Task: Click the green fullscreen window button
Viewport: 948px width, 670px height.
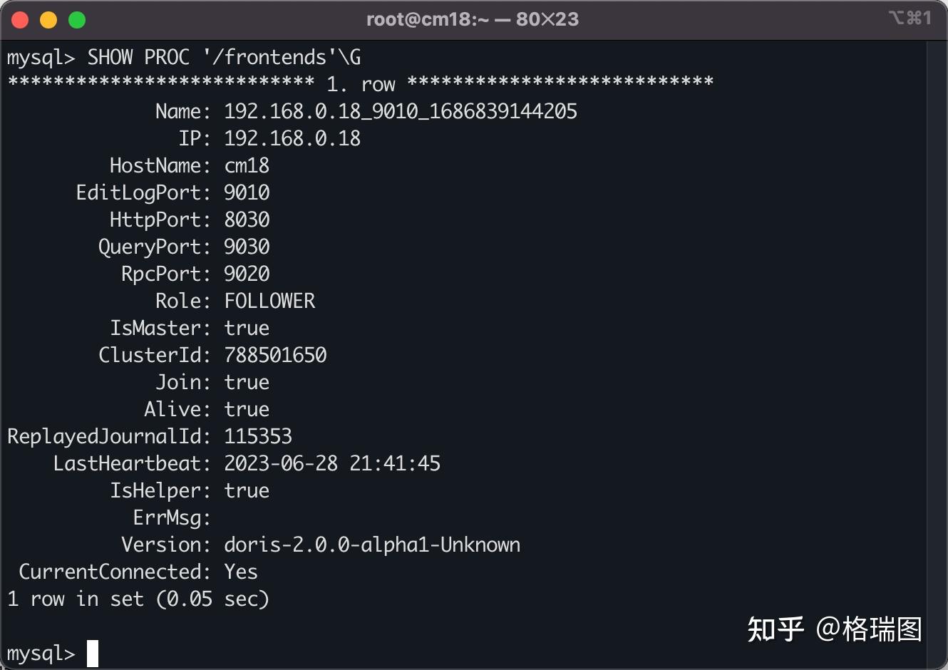Action: (77, 20)
